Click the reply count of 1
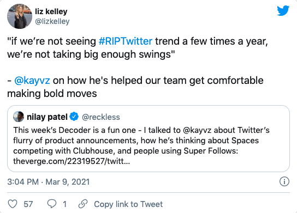The height and width of the screenshot is (213, 297). 64,204
